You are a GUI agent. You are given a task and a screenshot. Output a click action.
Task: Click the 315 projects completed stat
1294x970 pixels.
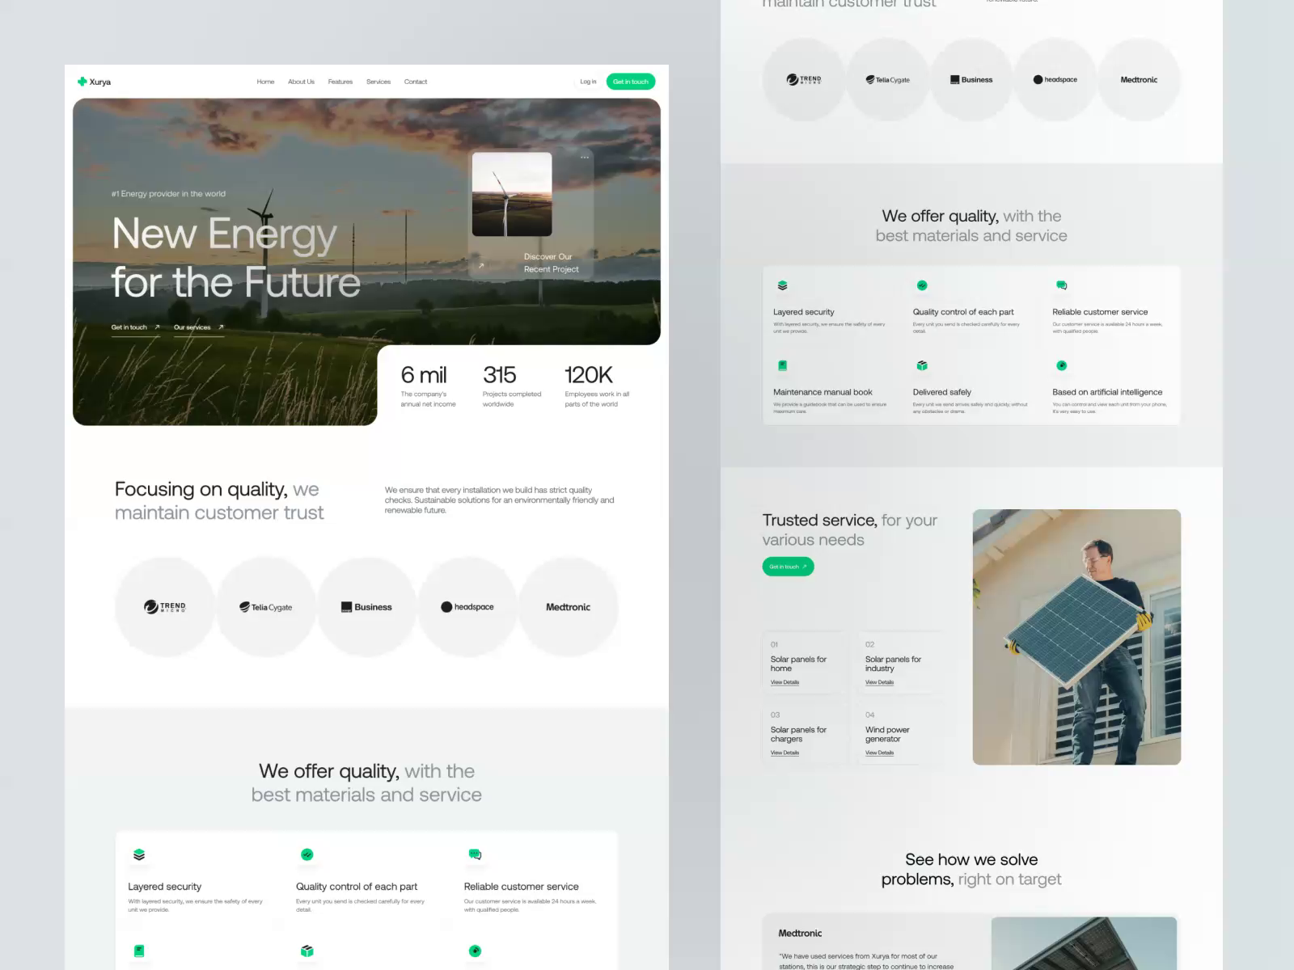click(512, 386)
